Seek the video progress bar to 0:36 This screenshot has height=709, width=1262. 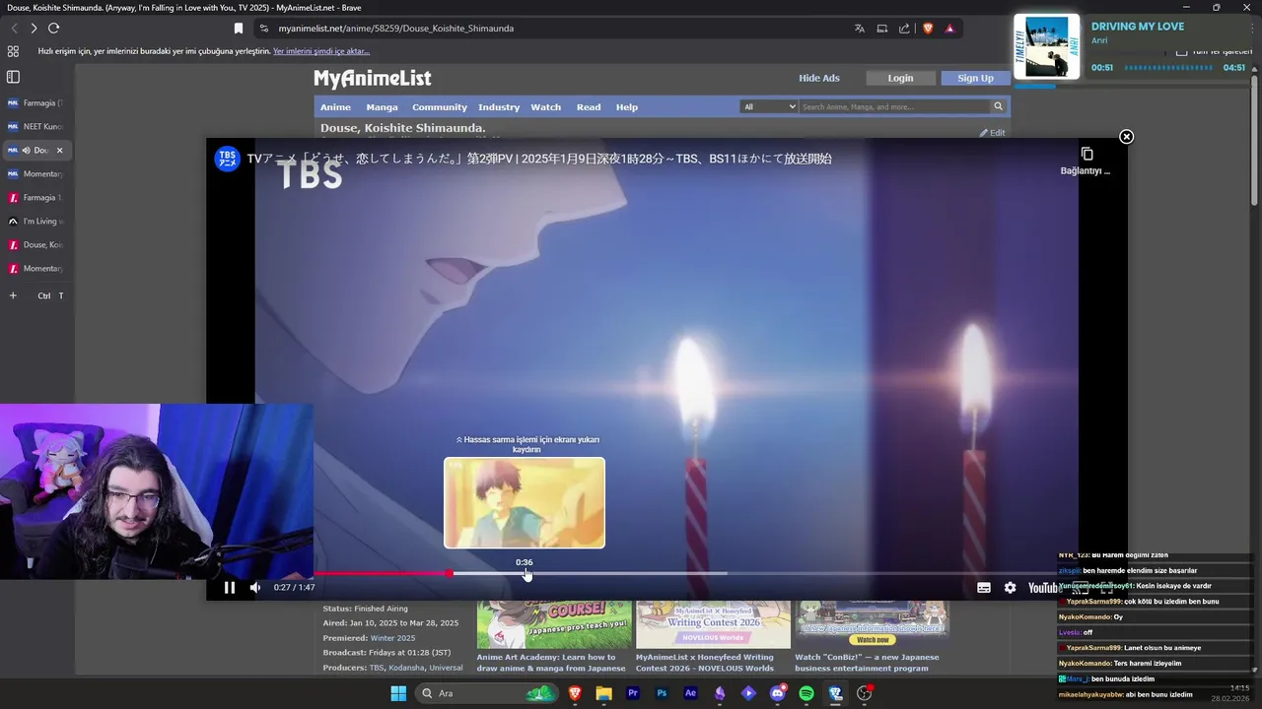coord(525,573)
